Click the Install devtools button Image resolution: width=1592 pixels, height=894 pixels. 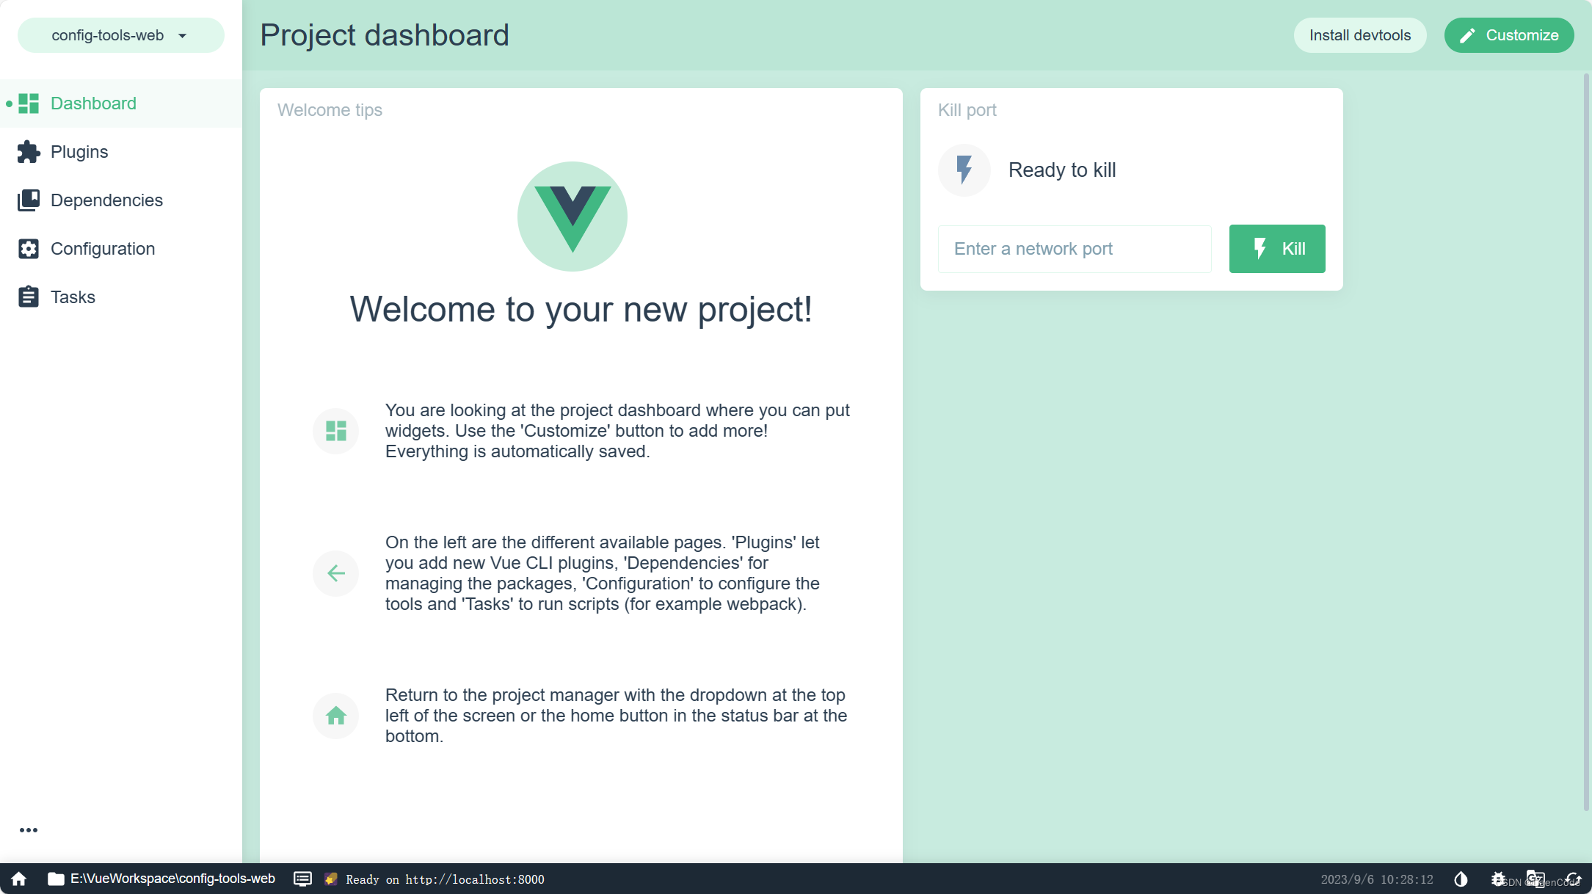point(1360,35)
